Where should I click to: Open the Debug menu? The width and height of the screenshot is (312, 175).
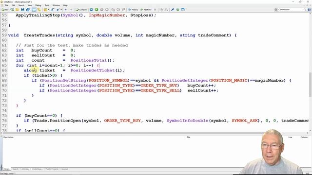(38, 5)
